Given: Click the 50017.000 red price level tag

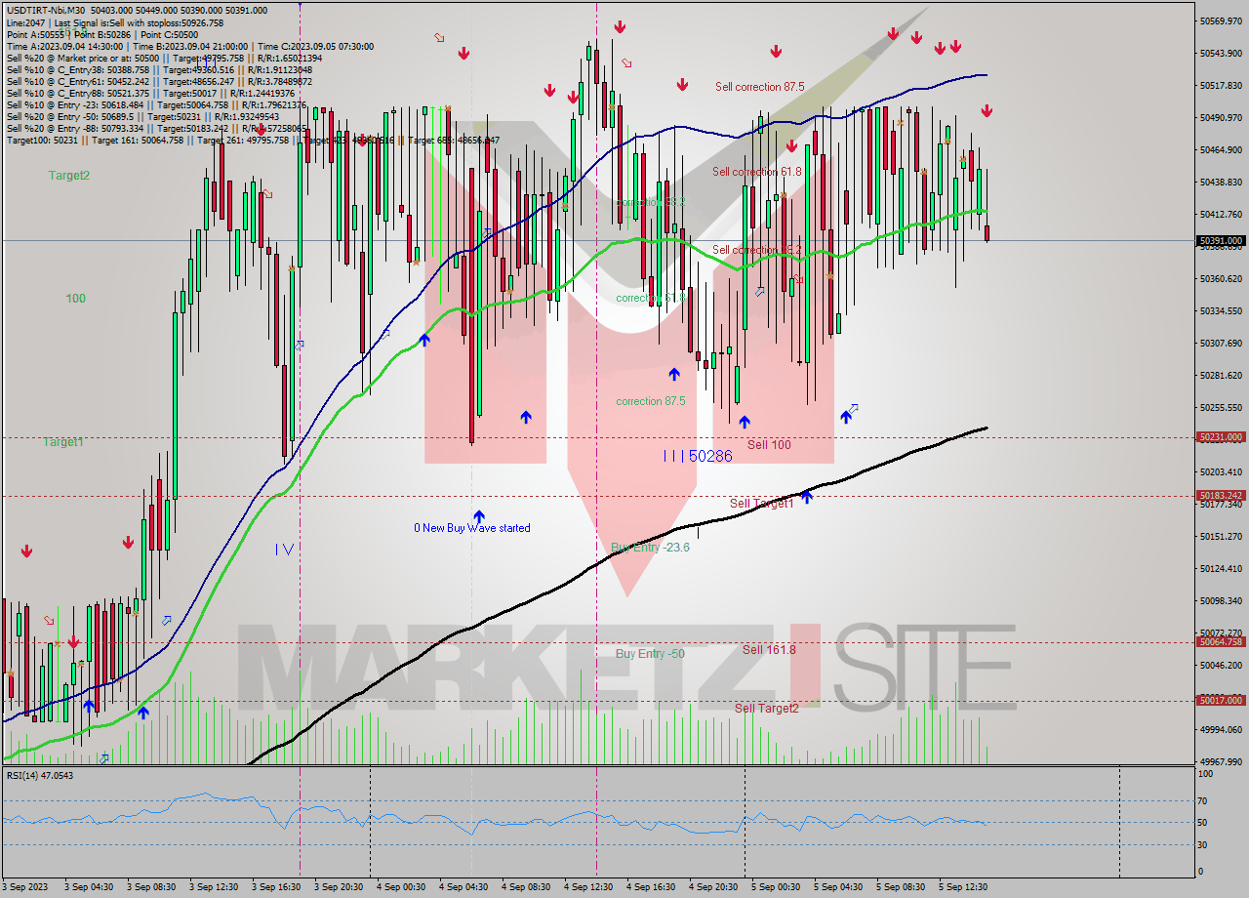Looking at the screenshot, I should [x=1221, y=700].
